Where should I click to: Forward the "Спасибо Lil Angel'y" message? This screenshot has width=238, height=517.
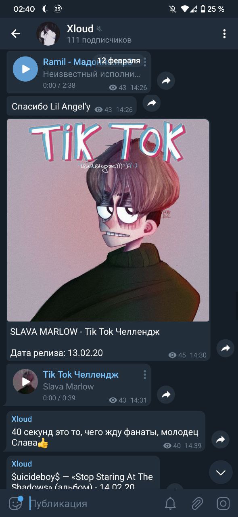(x=152, y=103)
